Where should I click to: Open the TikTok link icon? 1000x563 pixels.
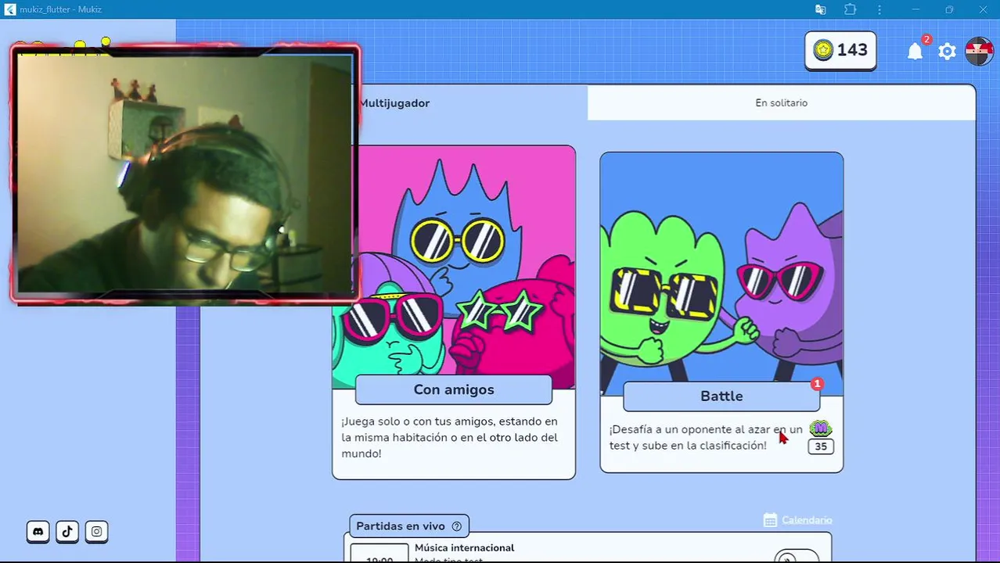[67, 532]
